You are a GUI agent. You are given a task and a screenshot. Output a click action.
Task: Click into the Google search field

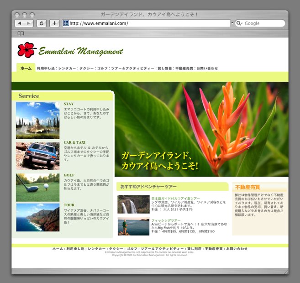point(260,23)
